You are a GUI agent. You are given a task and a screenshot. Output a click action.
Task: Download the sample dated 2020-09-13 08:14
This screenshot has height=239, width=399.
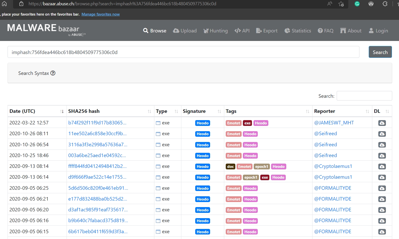382,166
